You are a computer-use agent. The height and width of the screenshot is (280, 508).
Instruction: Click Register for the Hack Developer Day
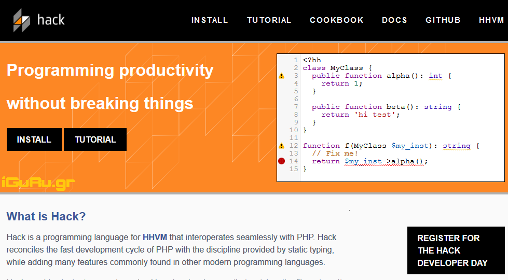click(x=456, y=250)
